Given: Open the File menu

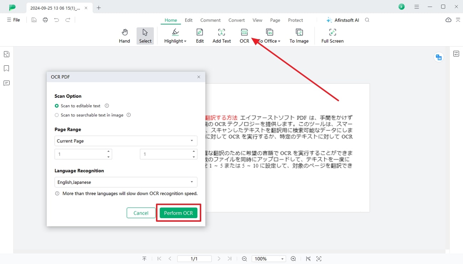Looking at the screenshot, I should point(14,20).
